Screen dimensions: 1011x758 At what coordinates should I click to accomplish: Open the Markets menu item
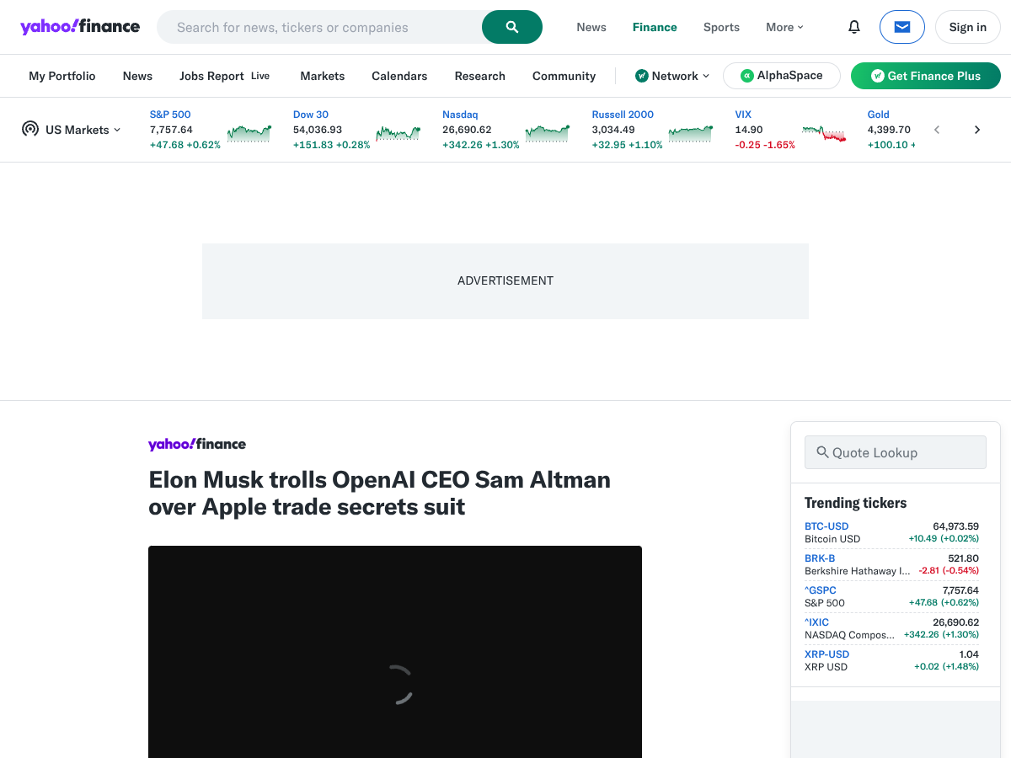323,76
